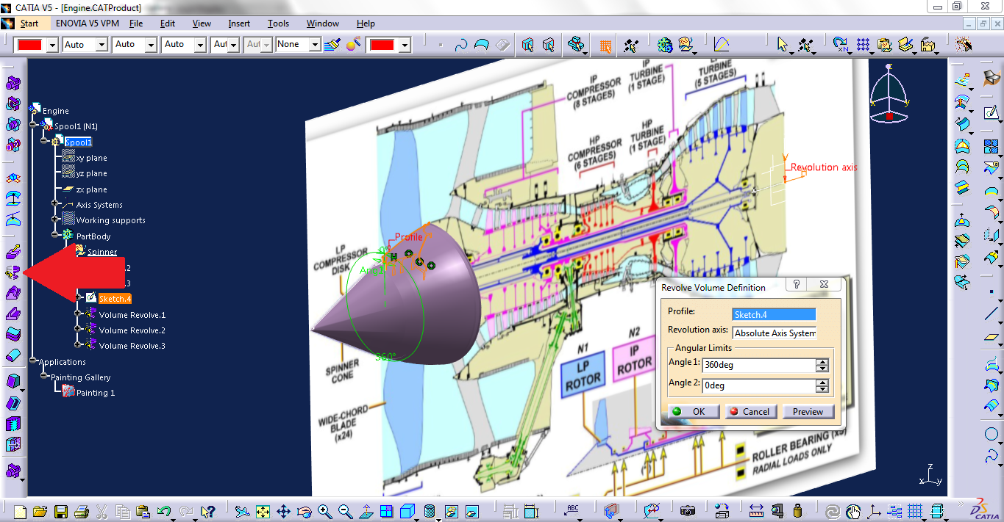Create Multi-View layout icon
This screenshot has height=522, width=1004.
point(387,511)
